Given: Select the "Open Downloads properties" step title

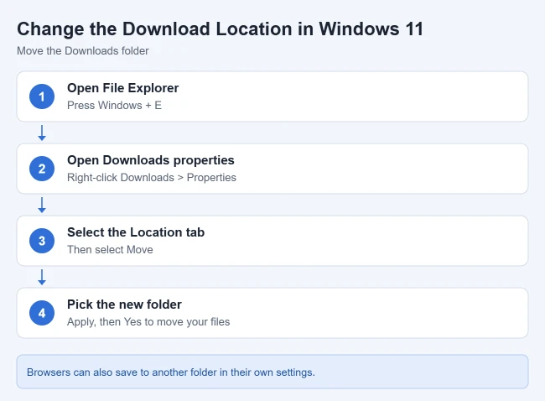Looking at the screenshot, I should [x=150, y=160].
